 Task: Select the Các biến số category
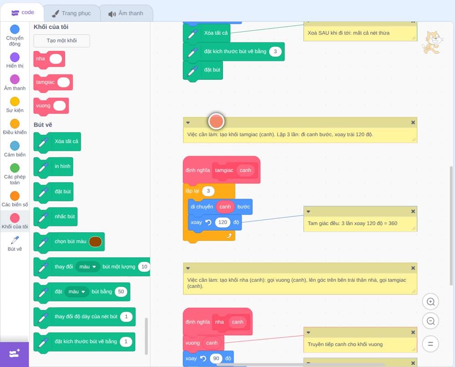point(15,199)
